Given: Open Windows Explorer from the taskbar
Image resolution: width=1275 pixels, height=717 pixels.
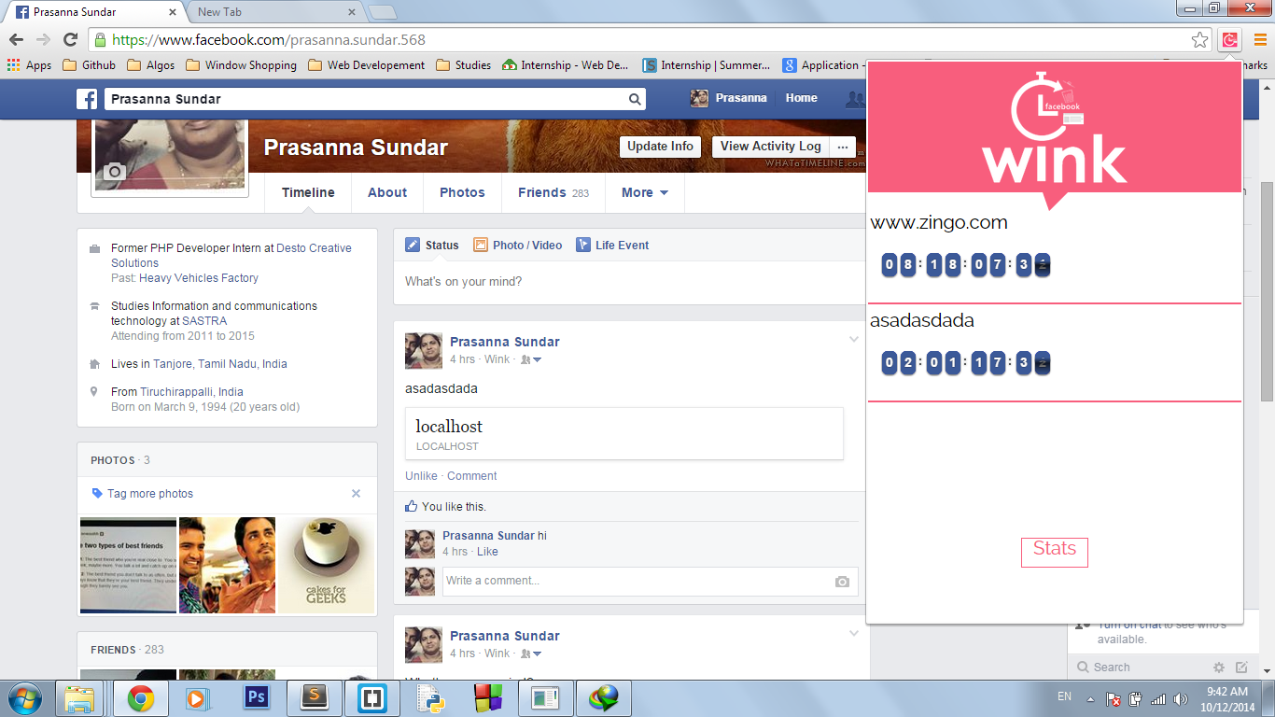Looking at the screenshot, I should pyautogui.click(x=81, y=697).
